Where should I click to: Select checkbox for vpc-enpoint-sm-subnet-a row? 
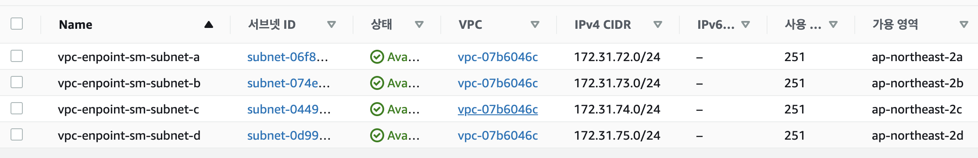tap(17, 56)
